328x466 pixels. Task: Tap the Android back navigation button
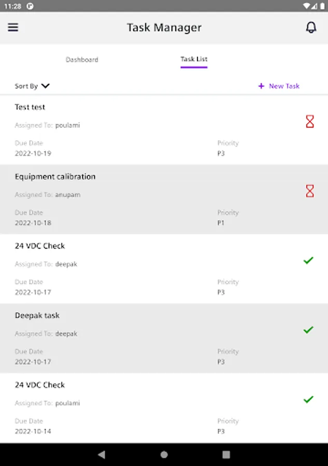click(x=102, y=455)
